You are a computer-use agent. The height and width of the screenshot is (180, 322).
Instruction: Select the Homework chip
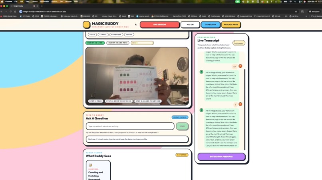(x=116, y=35)
